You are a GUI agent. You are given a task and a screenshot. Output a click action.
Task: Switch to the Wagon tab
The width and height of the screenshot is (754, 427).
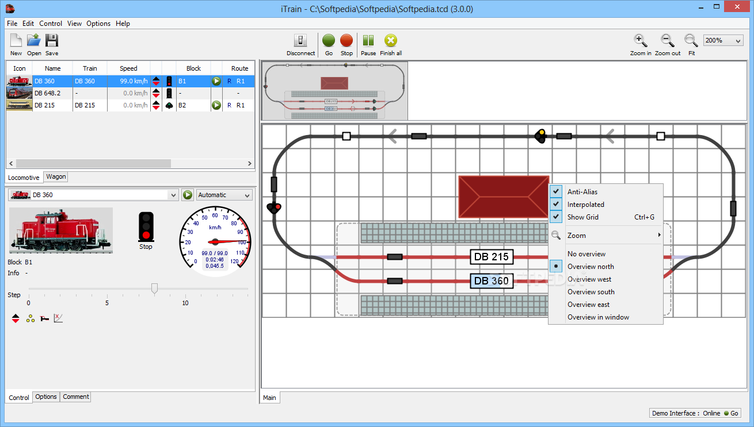pyautogui.click(x=56, y=177)
